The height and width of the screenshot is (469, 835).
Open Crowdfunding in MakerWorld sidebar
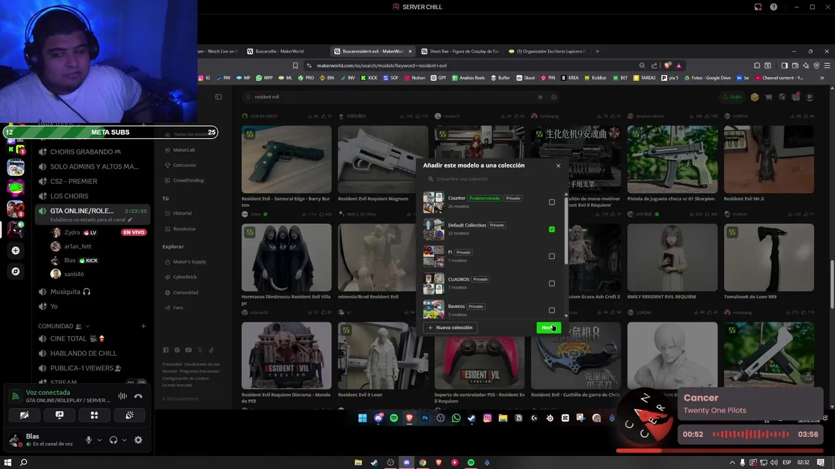tap(189, 180)
